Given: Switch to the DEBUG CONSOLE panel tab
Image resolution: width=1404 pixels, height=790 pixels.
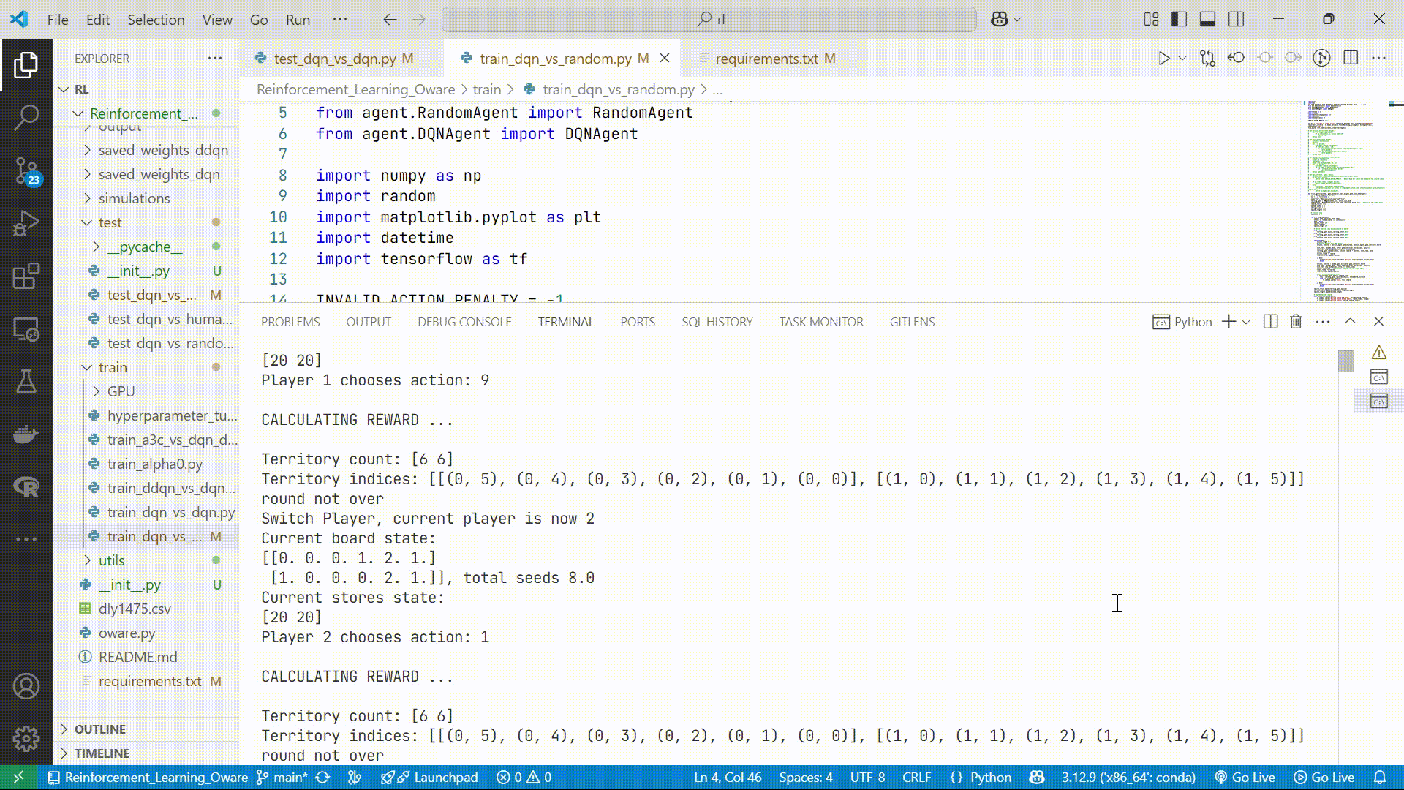Looking at the screenshot, I should tap(464, 322).
